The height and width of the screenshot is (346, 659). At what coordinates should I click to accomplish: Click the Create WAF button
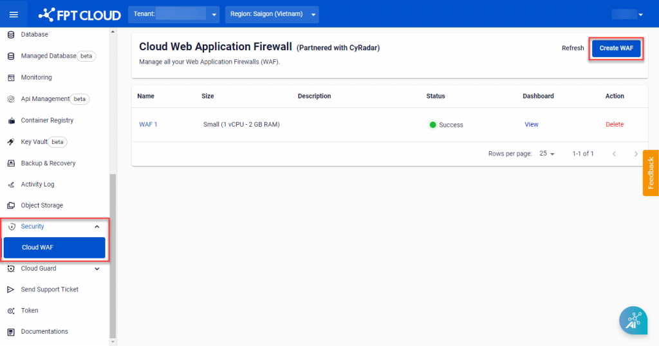click(617, 48)
